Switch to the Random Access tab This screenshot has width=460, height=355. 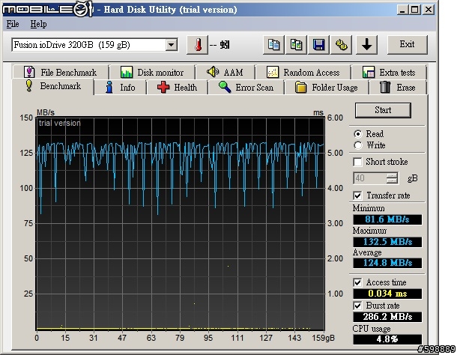[303, 72]
